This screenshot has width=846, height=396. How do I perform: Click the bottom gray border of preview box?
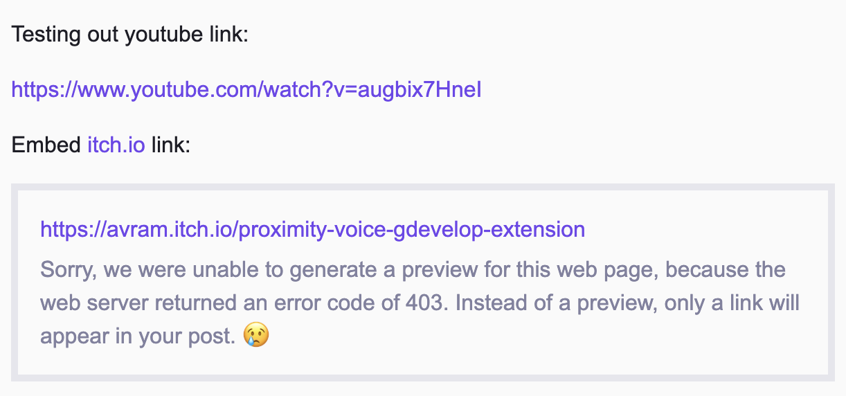[x=422, y=377]
